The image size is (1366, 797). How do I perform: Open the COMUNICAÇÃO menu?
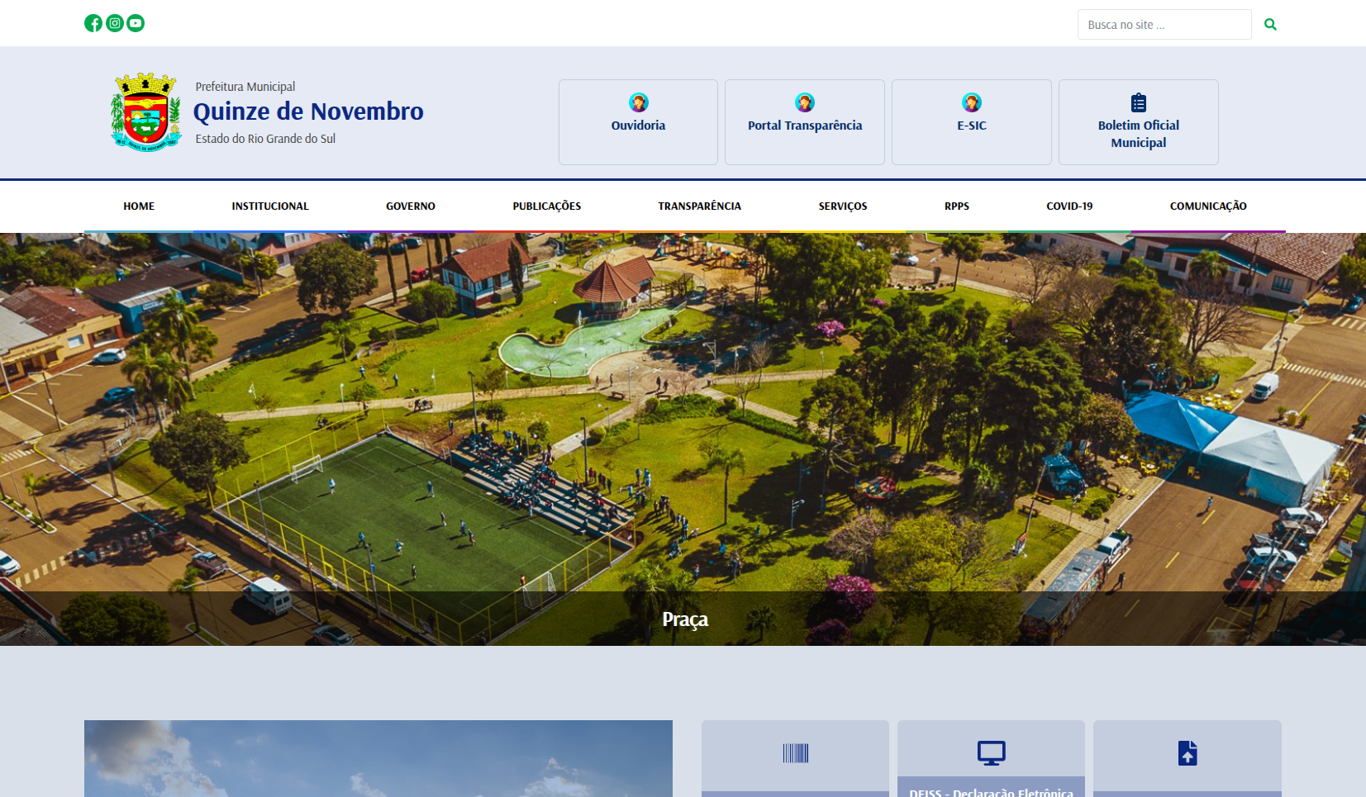click(x=1208, y=206)
